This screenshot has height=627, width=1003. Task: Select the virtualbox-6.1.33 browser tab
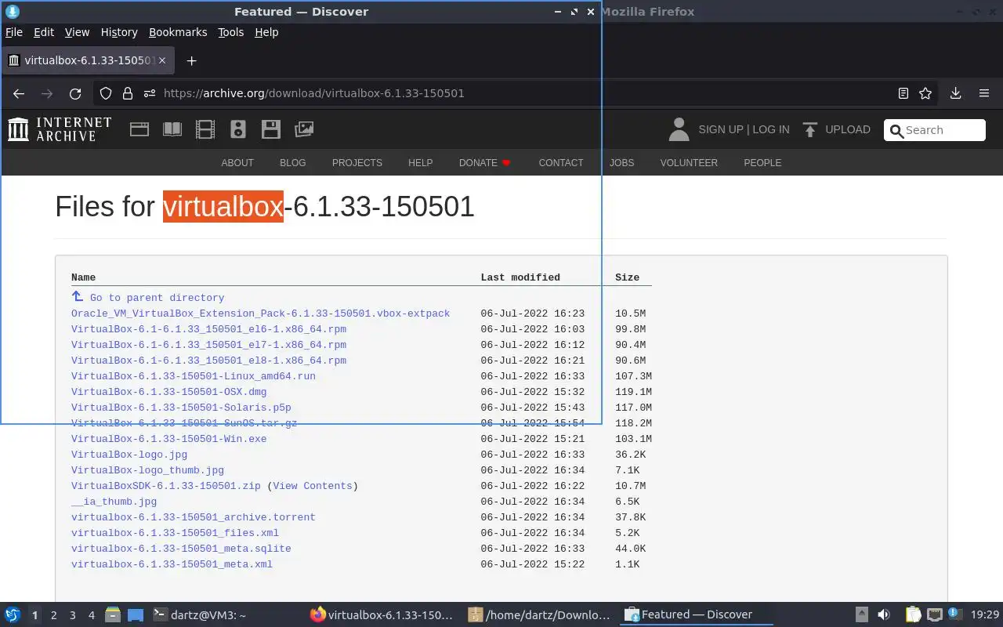(x=86, y=60)
